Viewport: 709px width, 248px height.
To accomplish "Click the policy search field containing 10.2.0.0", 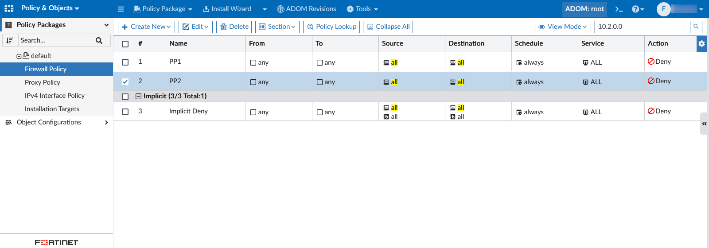I will [638, 27].
